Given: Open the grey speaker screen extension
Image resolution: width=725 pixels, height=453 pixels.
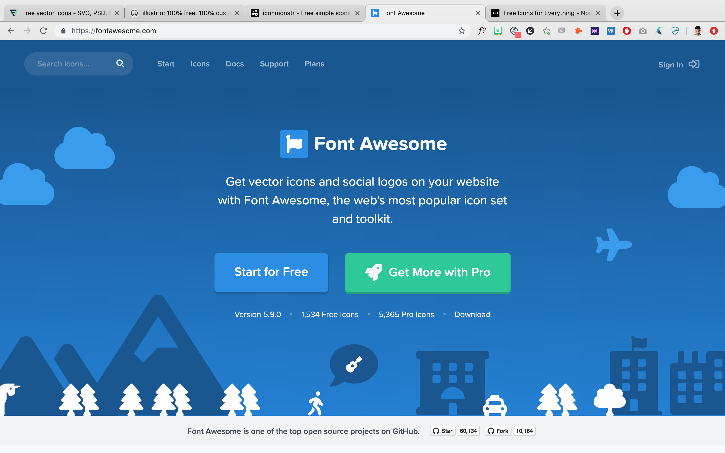Looking at the screenshot, I should pyautogui.click(x=562, y=31).
